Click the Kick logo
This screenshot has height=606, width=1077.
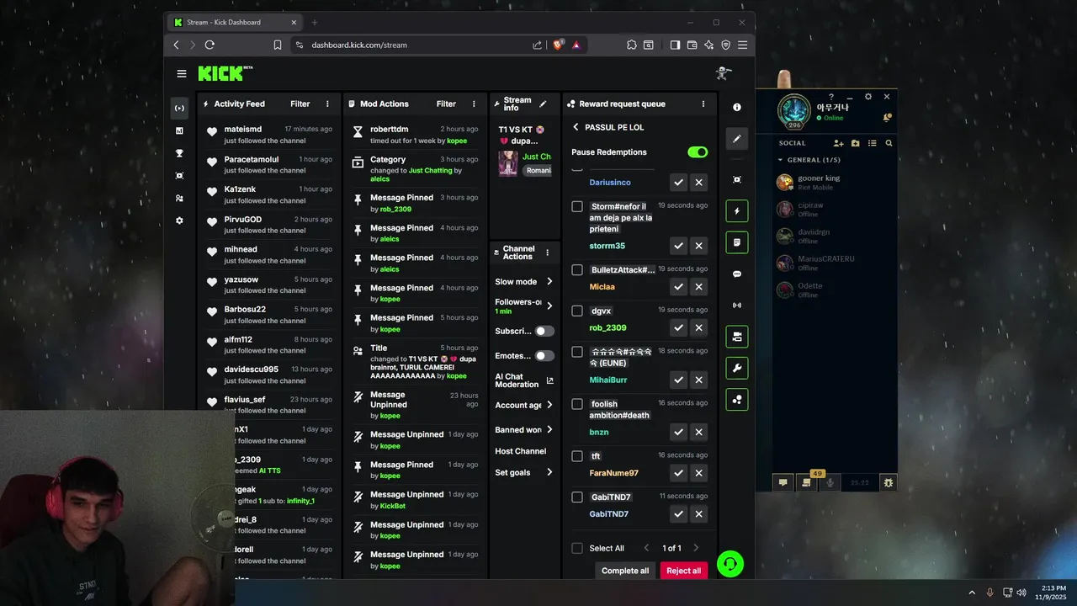point(225,73)
